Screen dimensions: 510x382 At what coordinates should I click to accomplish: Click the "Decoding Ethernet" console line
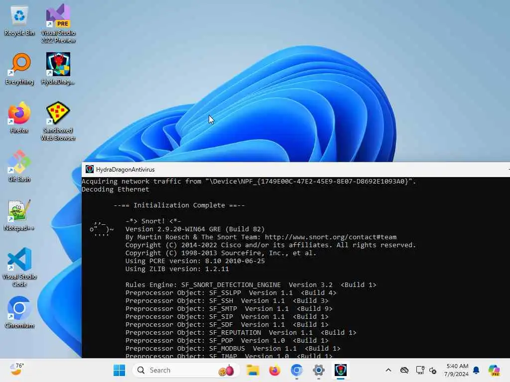coord(116,190)
